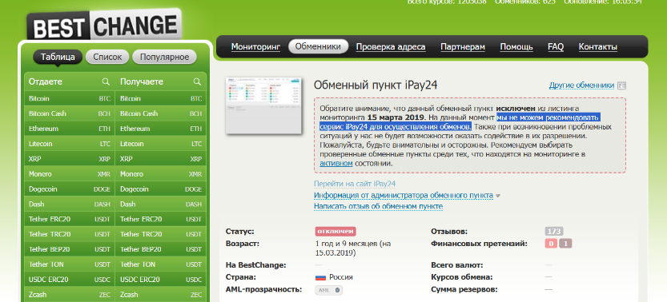Click the AML transparency badge
This screenshot has height=302, width=667.
coord(329,290)
